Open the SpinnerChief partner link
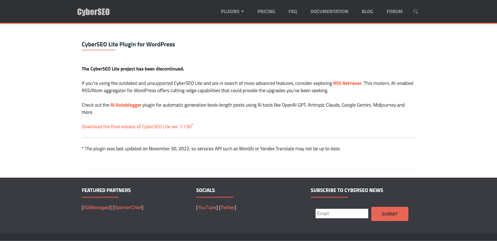This screenshot has width=497, height=241. pyautogui.click(x=128, y=208)
